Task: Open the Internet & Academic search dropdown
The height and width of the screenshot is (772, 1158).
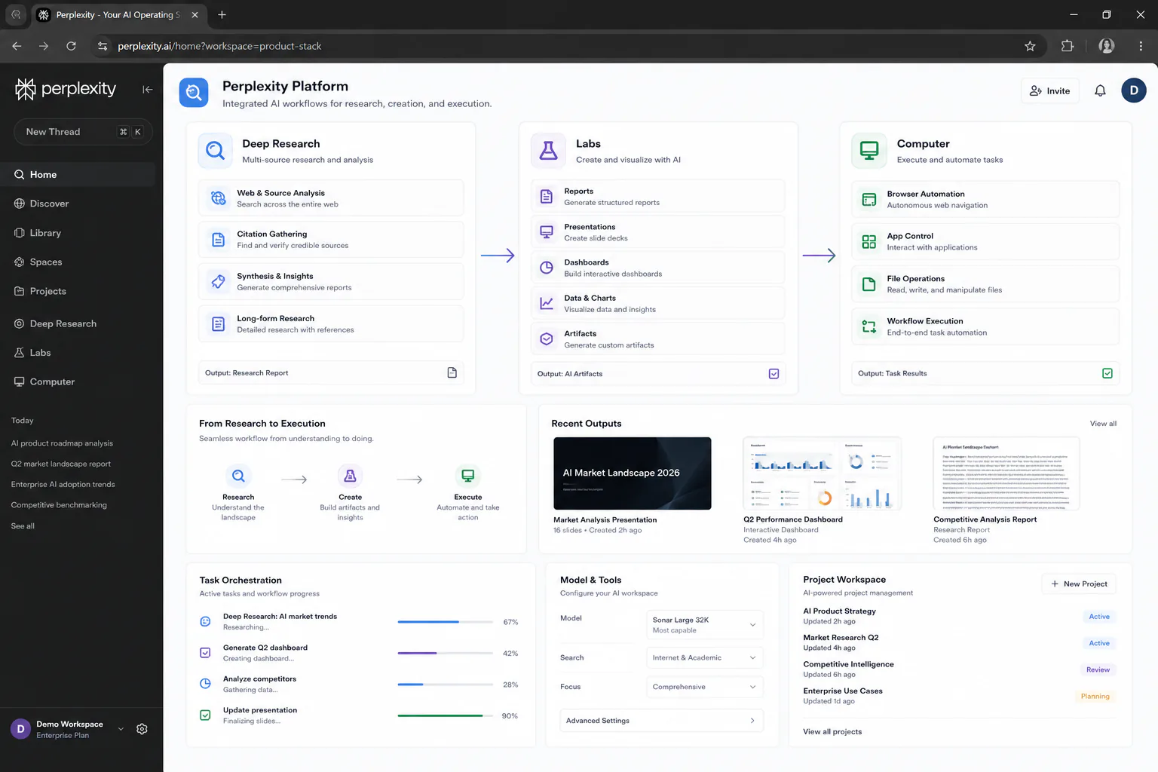Action: pyautogui.click(x=705, y=657)
